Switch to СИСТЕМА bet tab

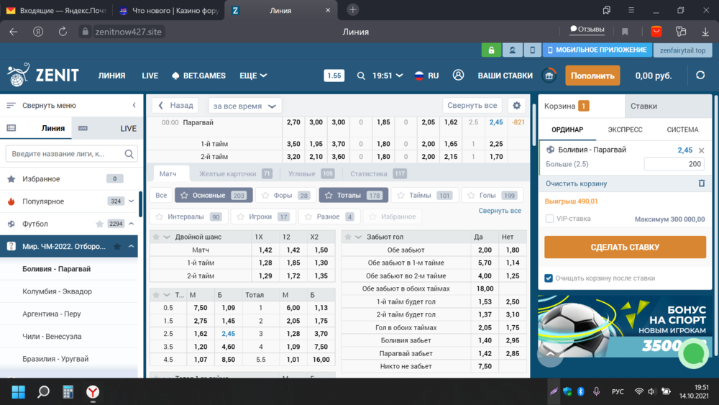pos(682,129)
